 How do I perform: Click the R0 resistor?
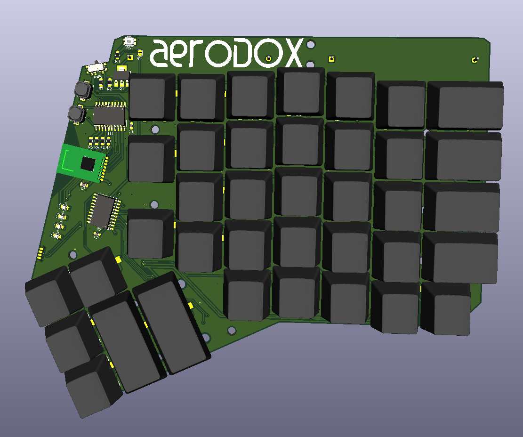(117, 56)
